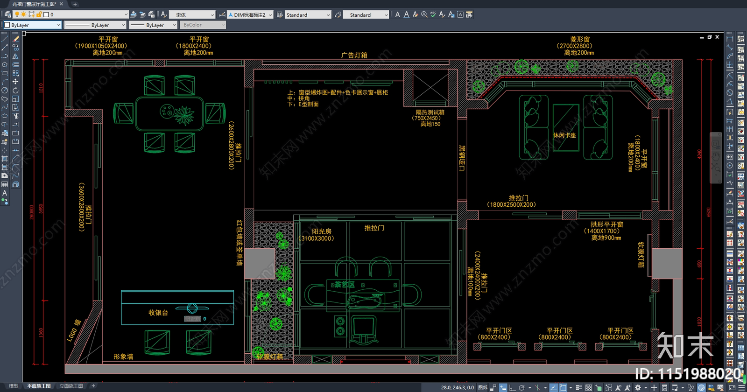Select the Erase tool
The width and height of the screenshot is (747, 392).
15,39
